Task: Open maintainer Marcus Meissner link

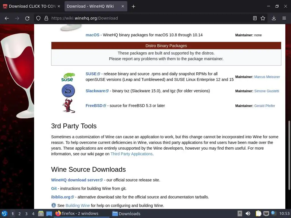Action: (267, 77)
